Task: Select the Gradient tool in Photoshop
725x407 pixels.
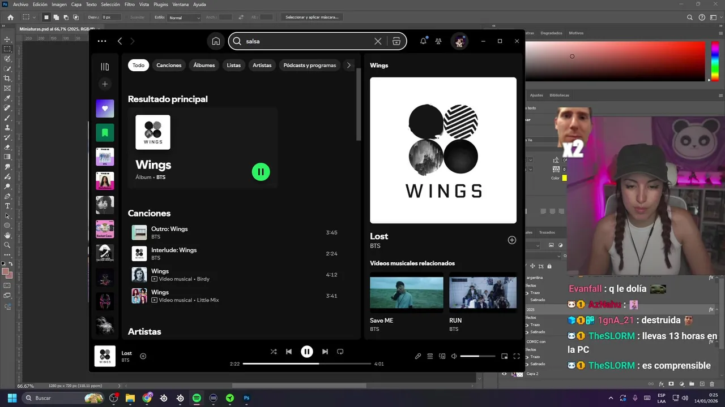Action: point(7,157)
